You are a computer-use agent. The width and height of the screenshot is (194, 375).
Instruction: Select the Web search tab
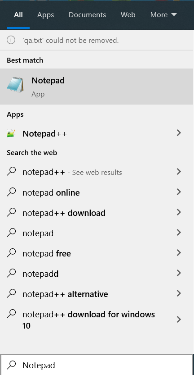[128, 15]
